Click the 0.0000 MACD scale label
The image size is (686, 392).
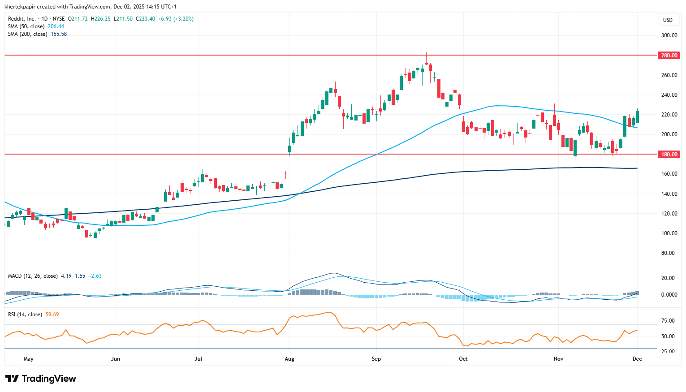(669, 295)
